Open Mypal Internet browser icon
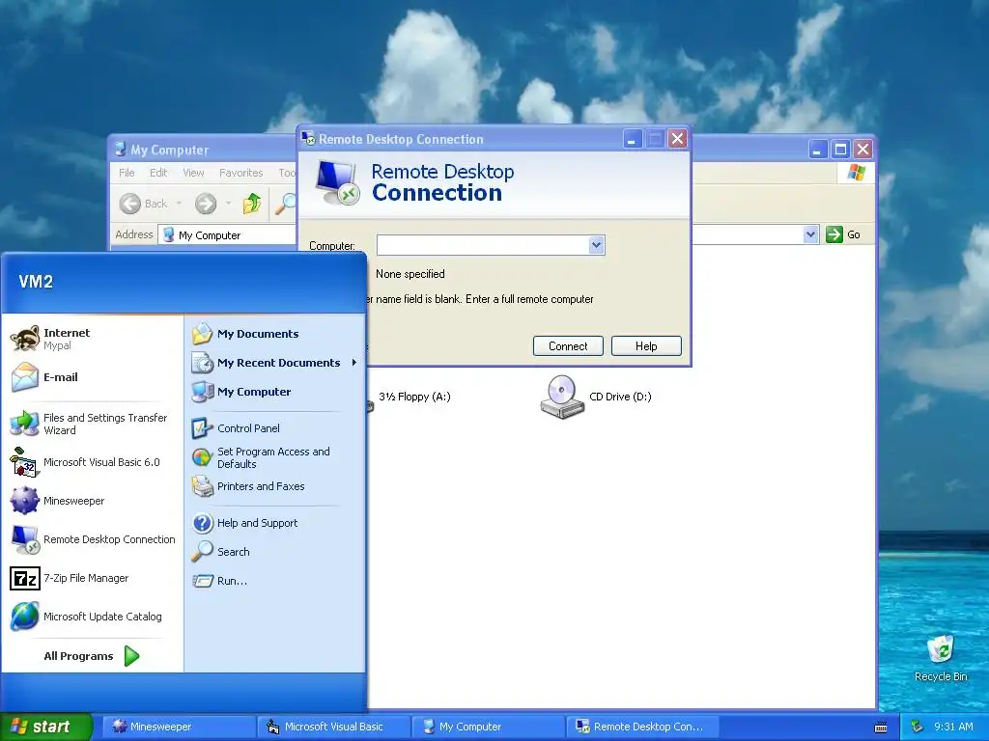This screenshot has height=741, width=989. point(25,339)
